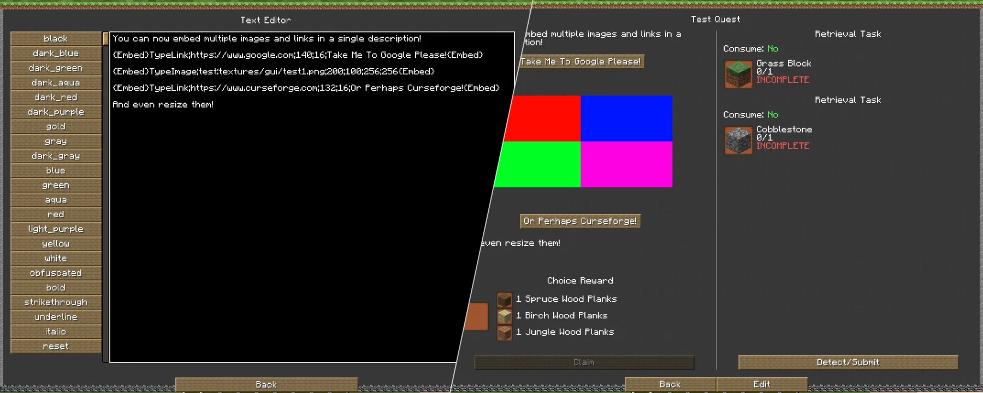Insert the dark_gray color code

pos(56,156)
